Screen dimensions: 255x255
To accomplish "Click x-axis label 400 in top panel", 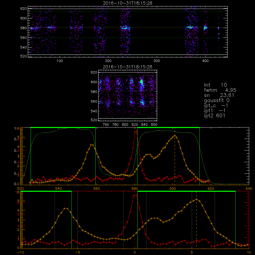I will coord(205,61).
